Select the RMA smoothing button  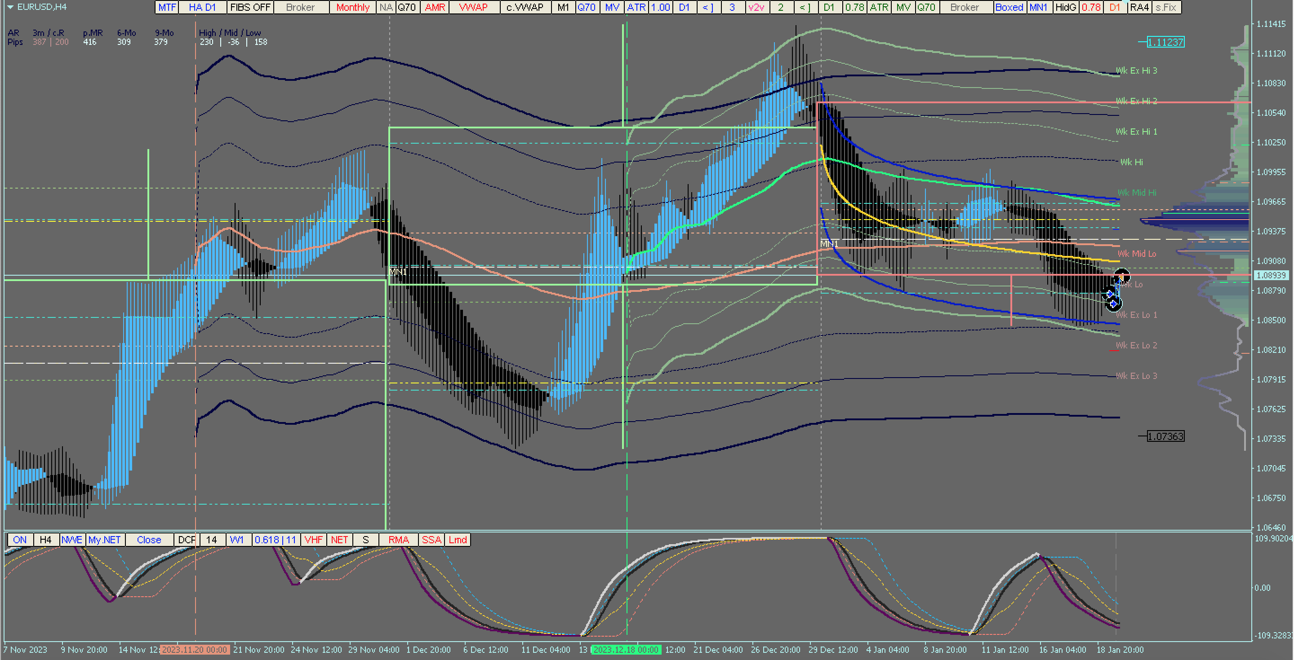(398, 540)
